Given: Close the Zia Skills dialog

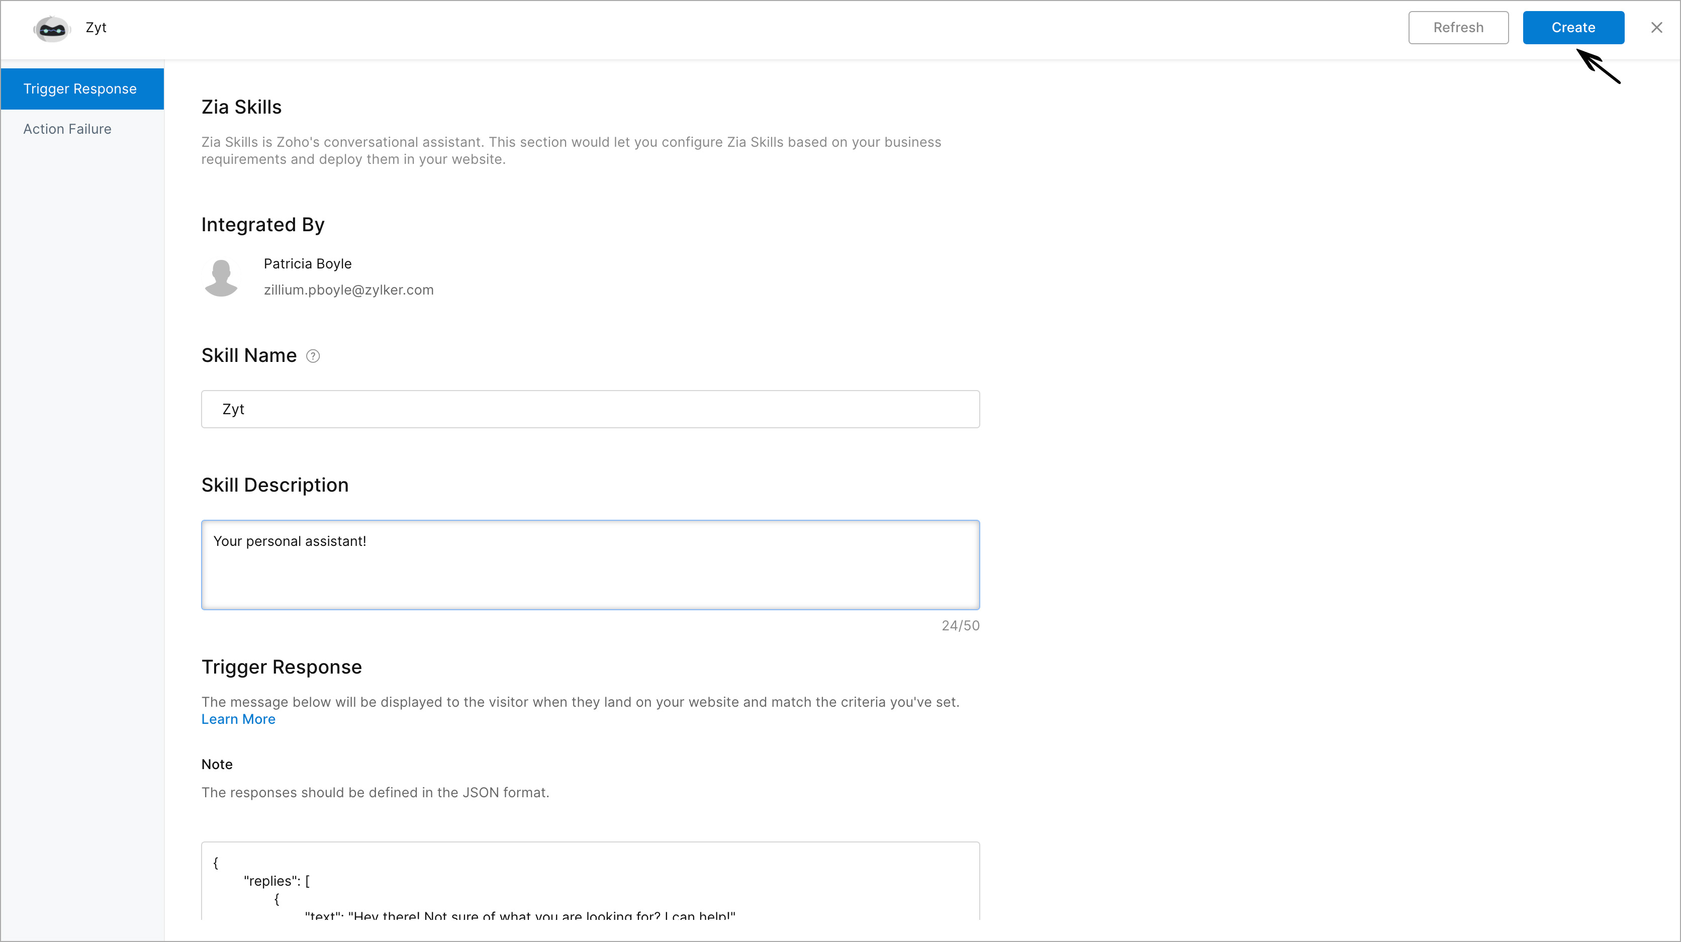Looking at the screenshot, I should [1656, 28].
